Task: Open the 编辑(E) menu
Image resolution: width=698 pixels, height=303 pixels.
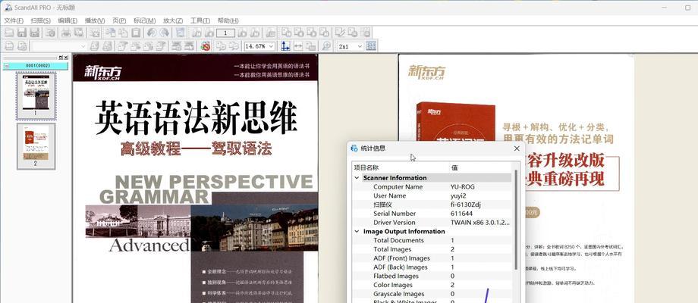Action: pyautogui.click(x=68, y=20)
